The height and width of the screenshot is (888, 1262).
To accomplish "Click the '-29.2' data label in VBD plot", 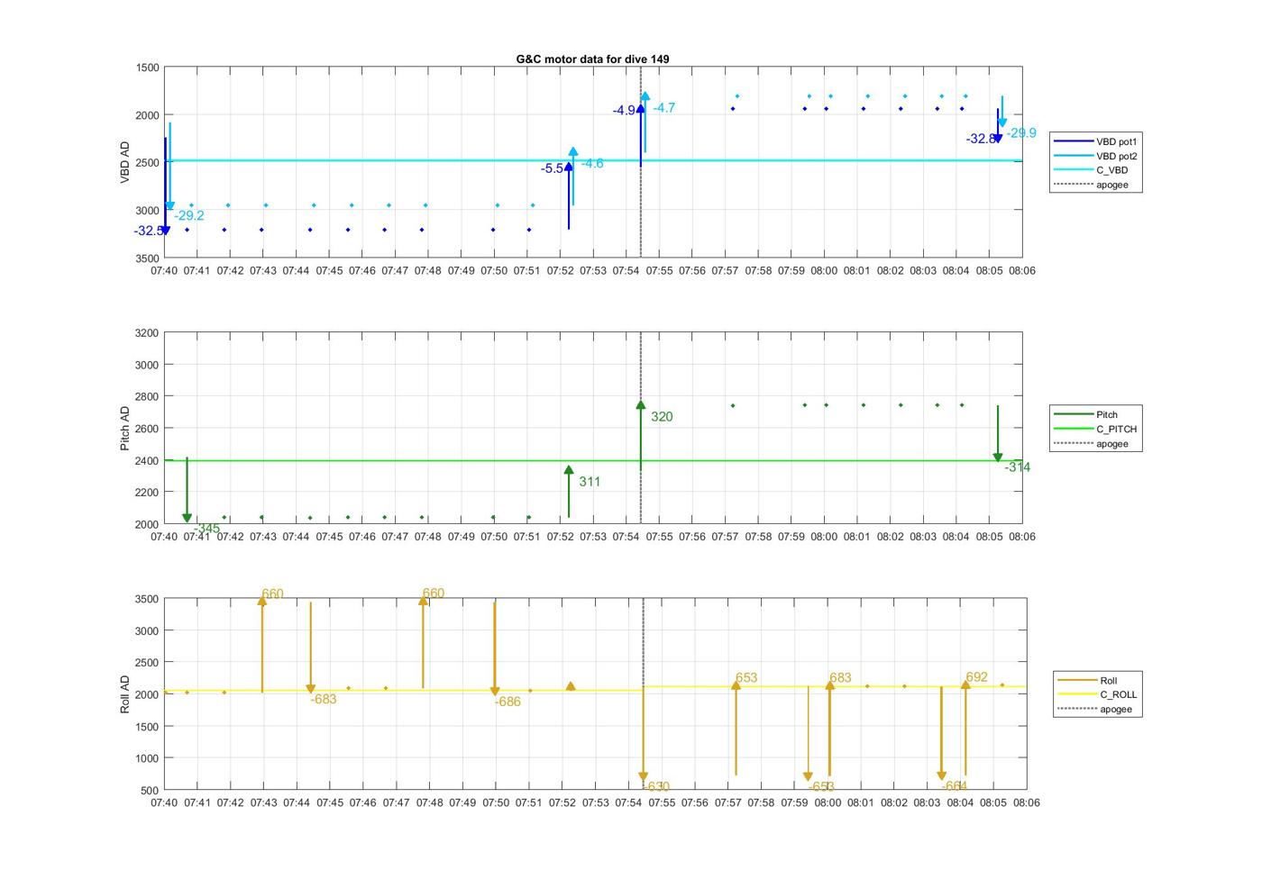I will [189, 215].
